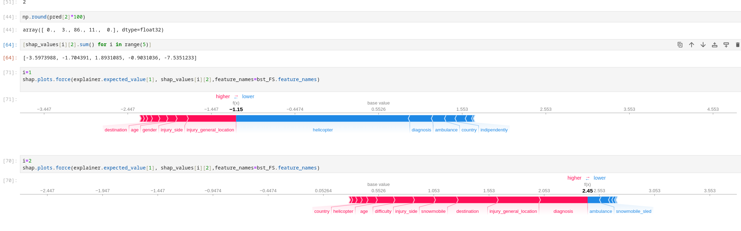This screenshot has height=231, width=741.
Task: Click into the np.round(pred[2]*100) code cell
Action: [x=210, y=17]
